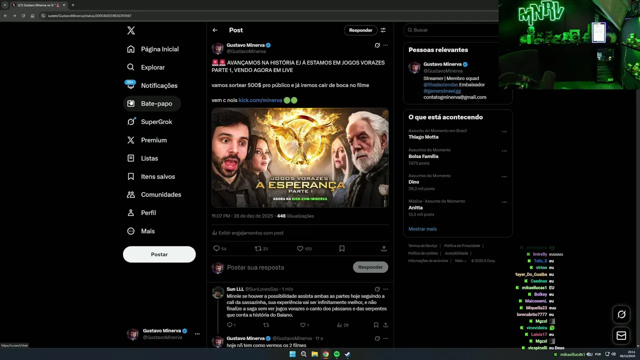Click the X logo home icon
Viewport: 640px width, 360px height.
(x=131, y=30)
